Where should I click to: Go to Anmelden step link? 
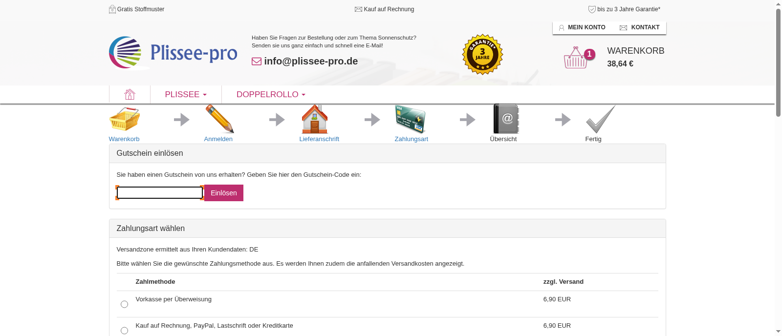pos(218,139)
